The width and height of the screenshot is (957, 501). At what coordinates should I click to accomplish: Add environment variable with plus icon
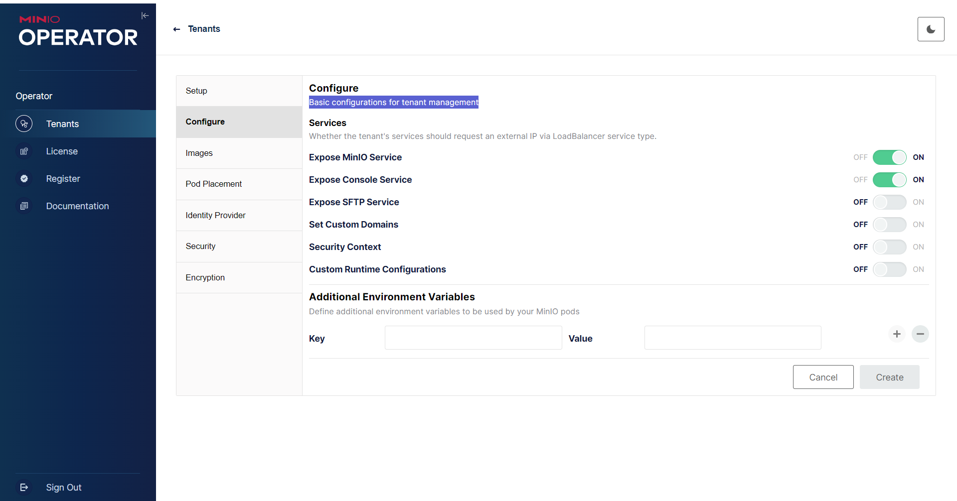[897, 334]
